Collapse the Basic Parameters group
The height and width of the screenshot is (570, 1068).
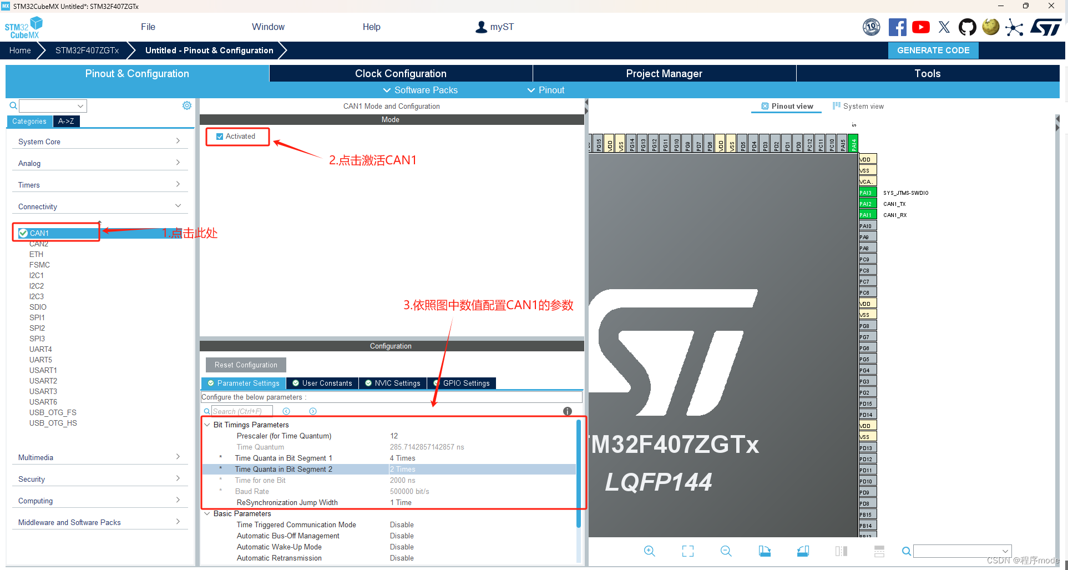207,513
